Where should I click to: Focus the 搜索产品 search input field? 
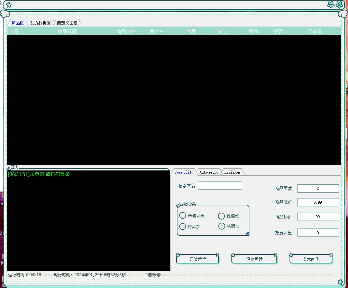(x=220, y=186)
